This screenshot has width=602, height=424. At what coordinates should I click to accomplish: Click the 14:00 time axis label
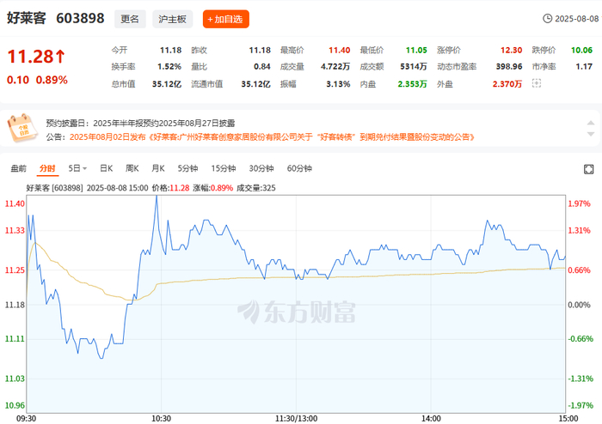[x=431, y=419]
